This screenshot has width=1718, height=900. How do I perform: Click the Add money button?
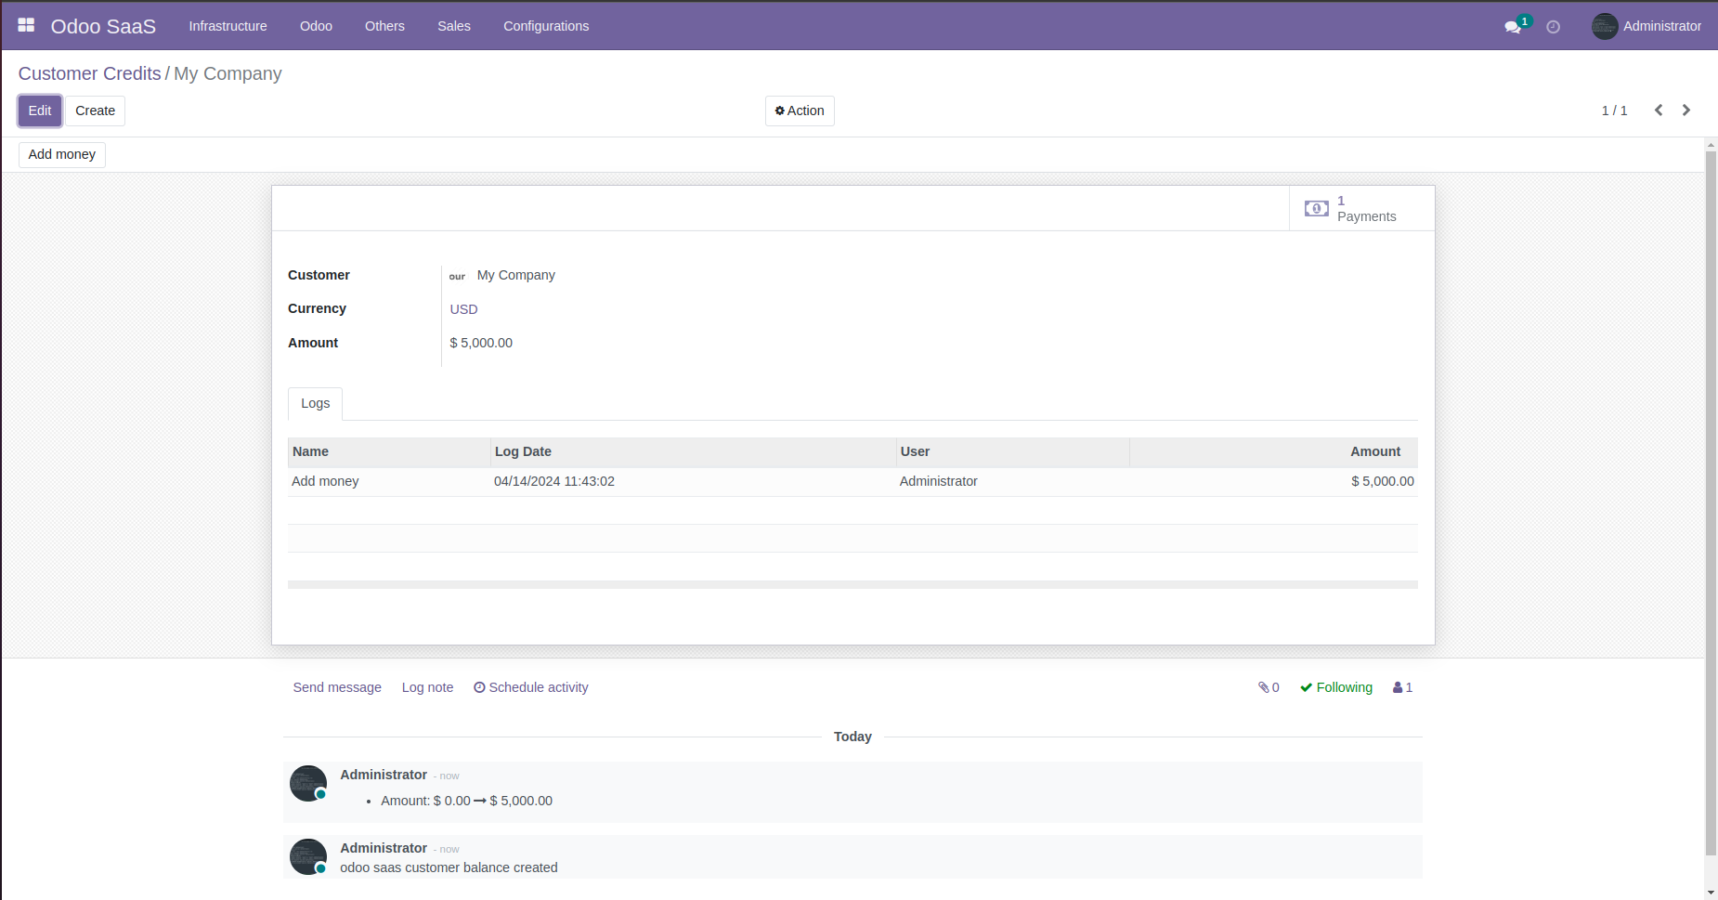coord(62,154)
